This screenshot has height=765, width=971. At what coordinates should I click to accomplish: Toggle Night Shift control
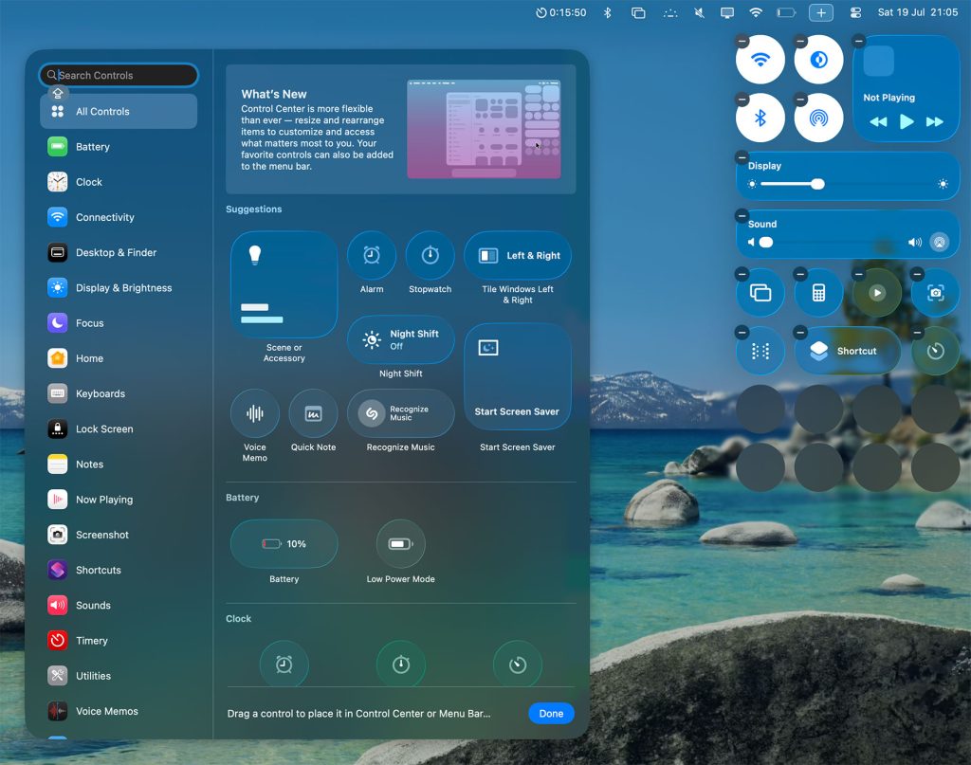pos(400,339)
